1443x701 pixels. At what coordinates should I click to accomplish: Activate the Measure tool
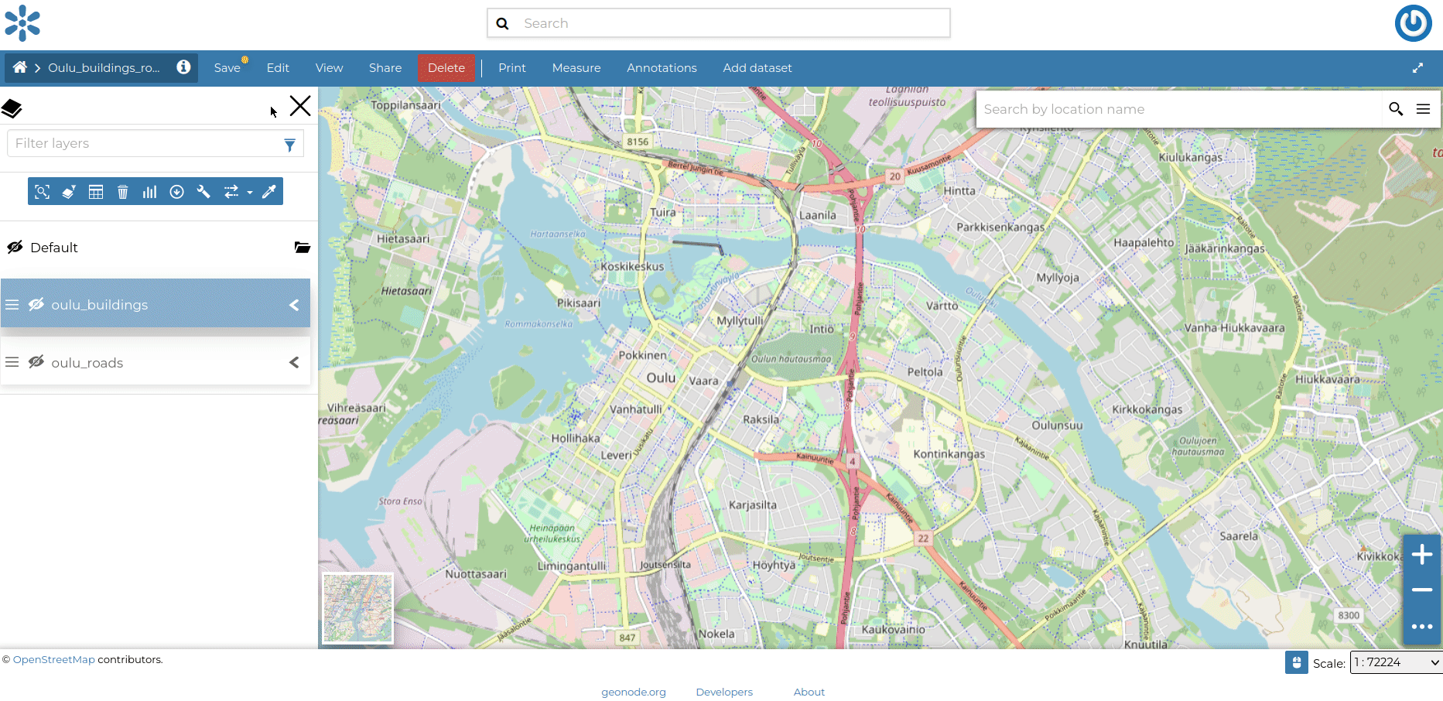coord(576,68)
